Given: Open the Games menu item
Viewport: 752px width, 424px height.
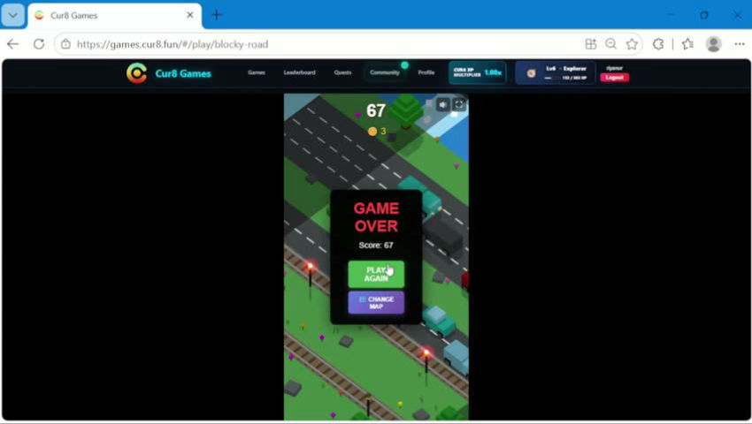Looking at the screenshot, I should pos(257,72).
